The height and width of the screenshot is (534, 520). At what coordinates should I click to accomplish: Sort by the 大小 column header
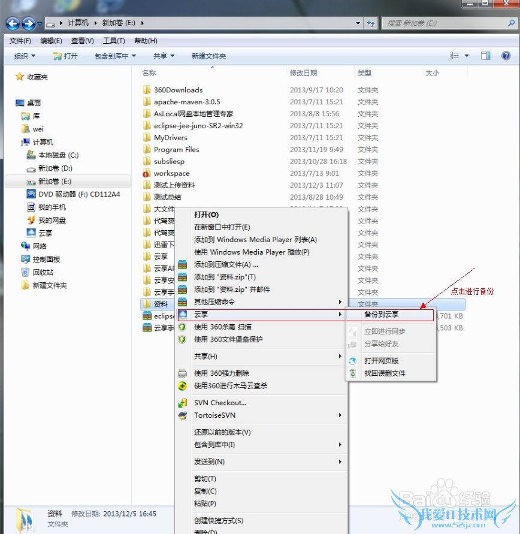(x=445, y=73)
